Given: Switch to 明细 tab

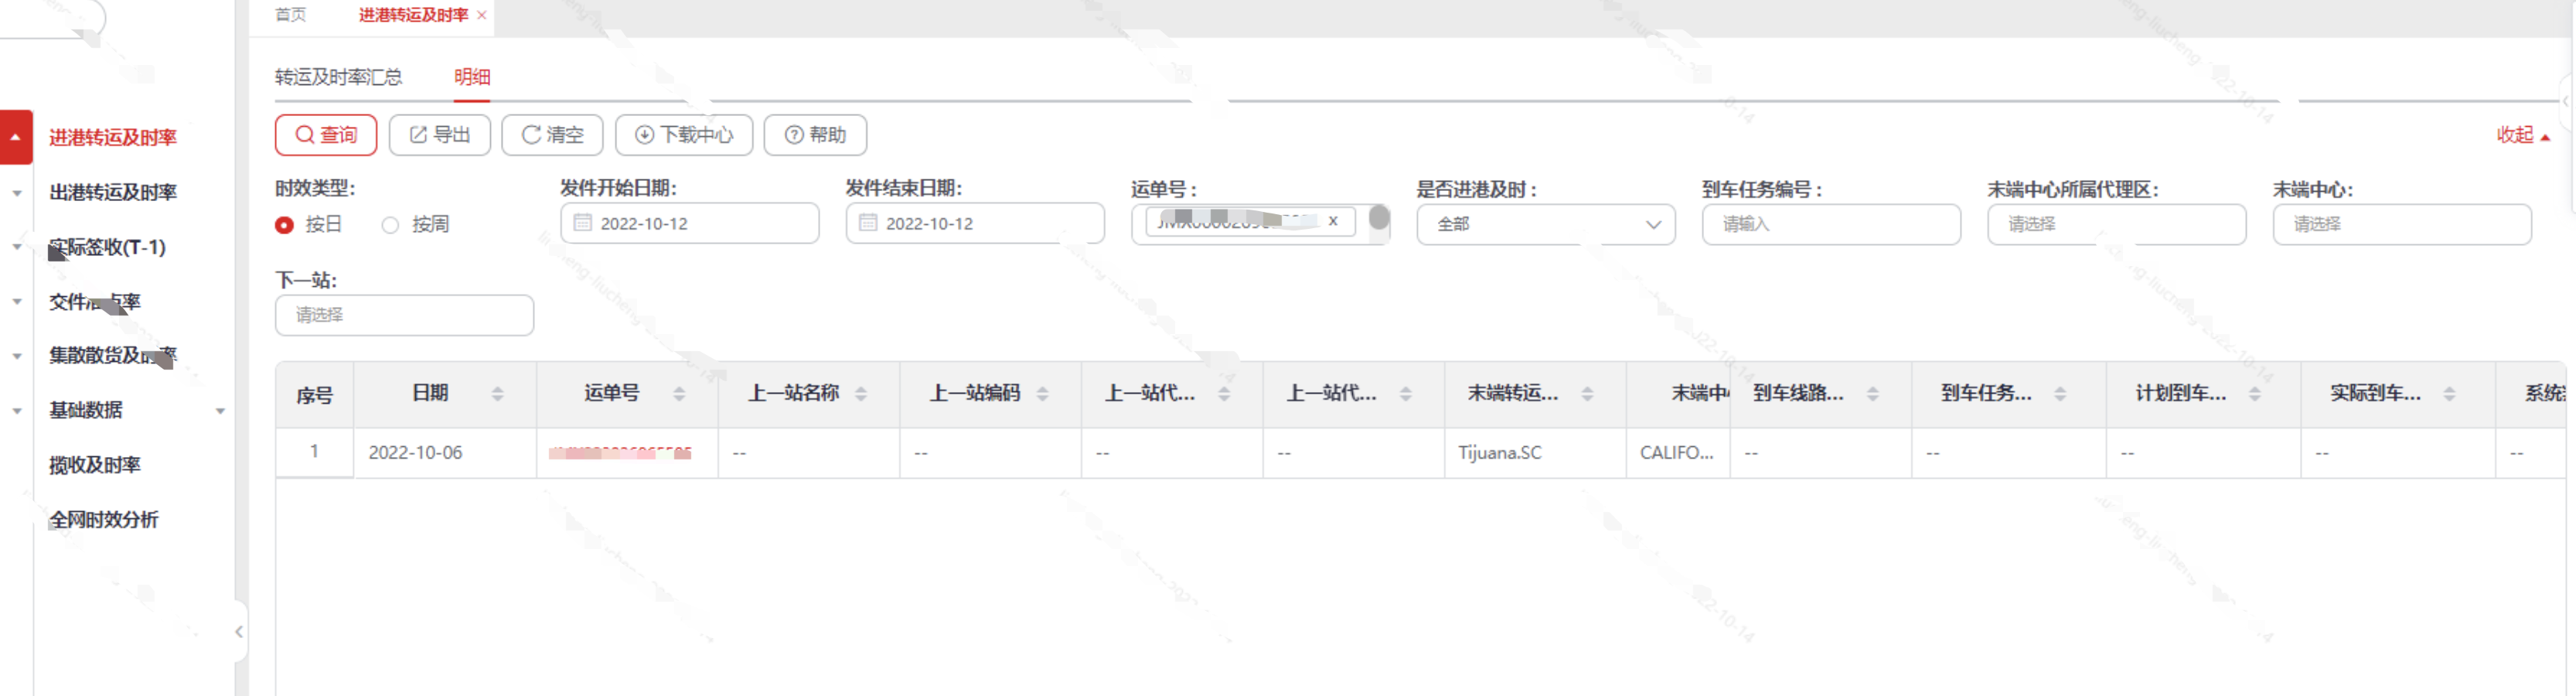Looking at the screenshot, I should pos(472,77).
